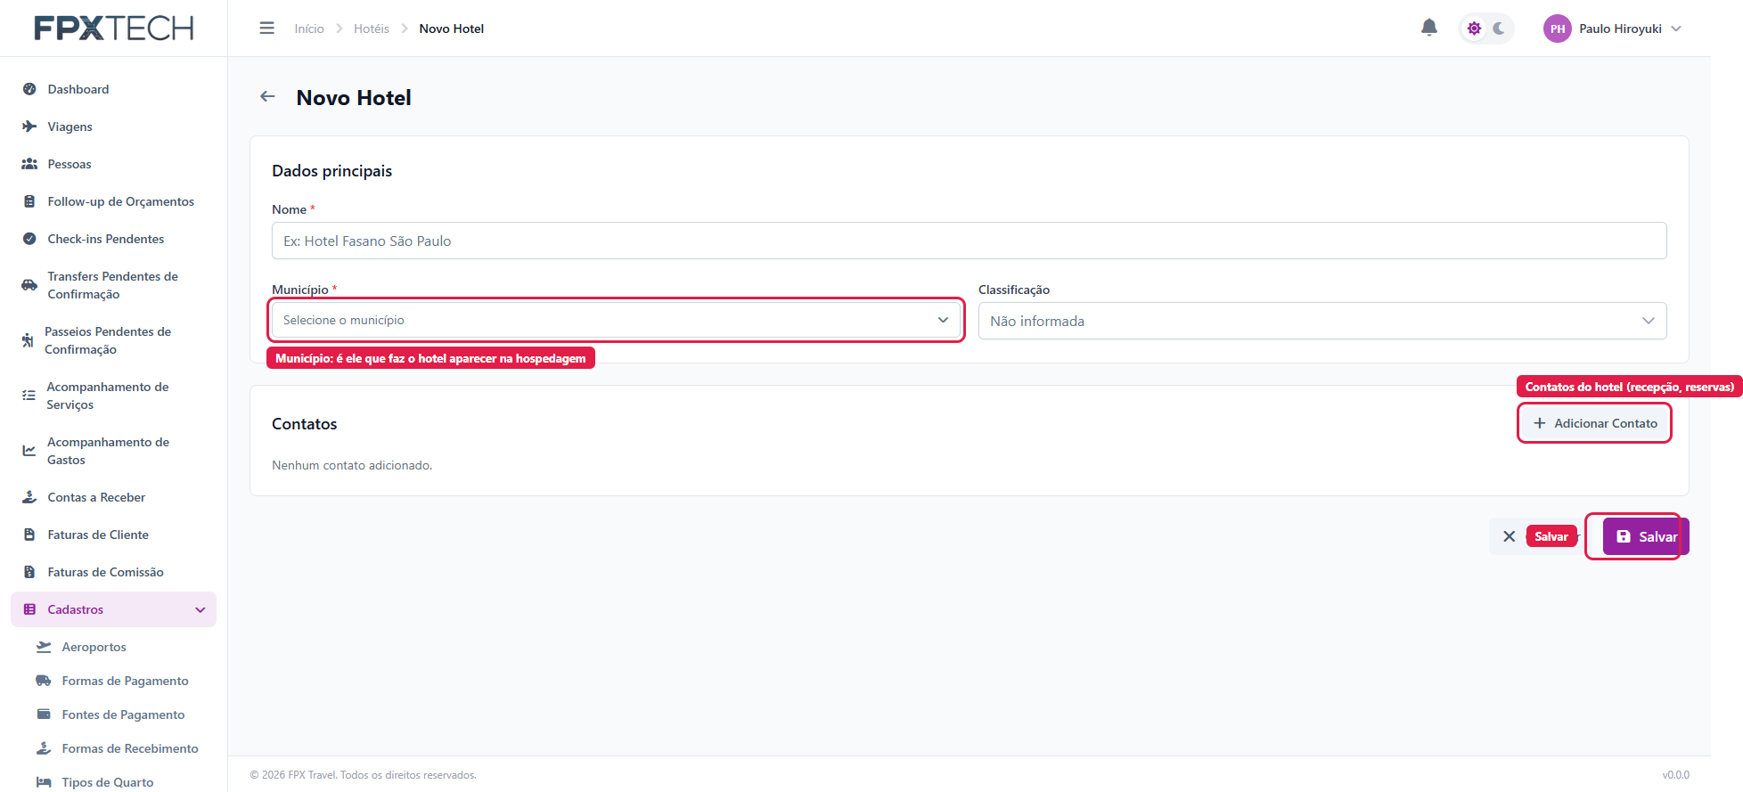Switch to light mode sun toggle

click(x=1474, y=29)
